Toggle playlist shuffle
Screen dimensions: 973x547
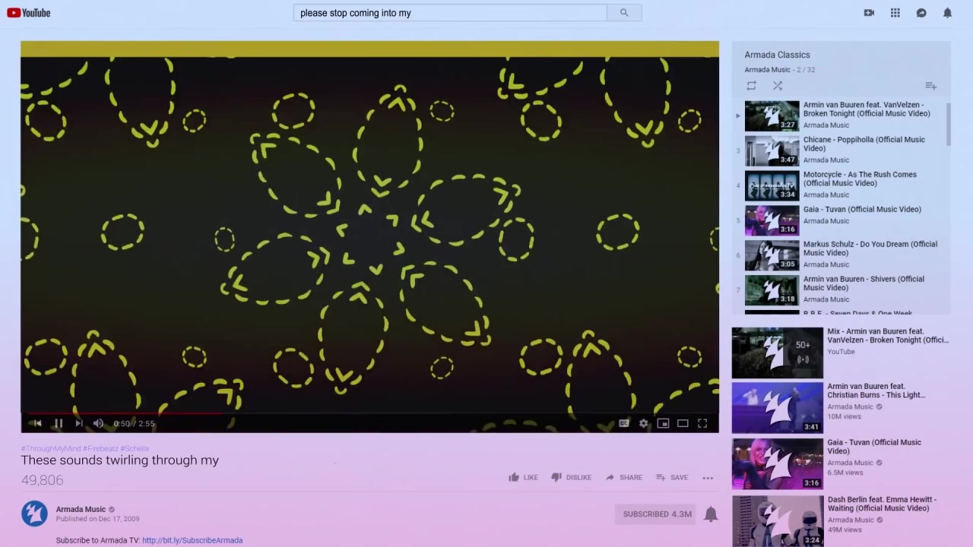point(777,86)
